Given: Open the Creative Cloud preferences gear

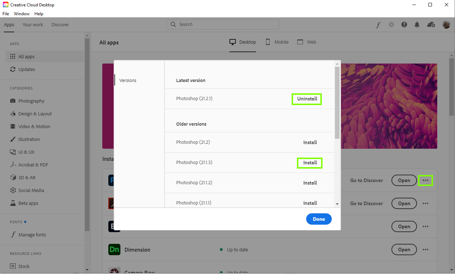Looking at the screenshot, I should tap(391, 24).
